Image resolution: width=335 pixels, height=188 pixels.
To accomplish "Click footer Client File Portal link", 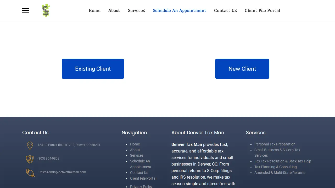I will [x=143, y=178].
